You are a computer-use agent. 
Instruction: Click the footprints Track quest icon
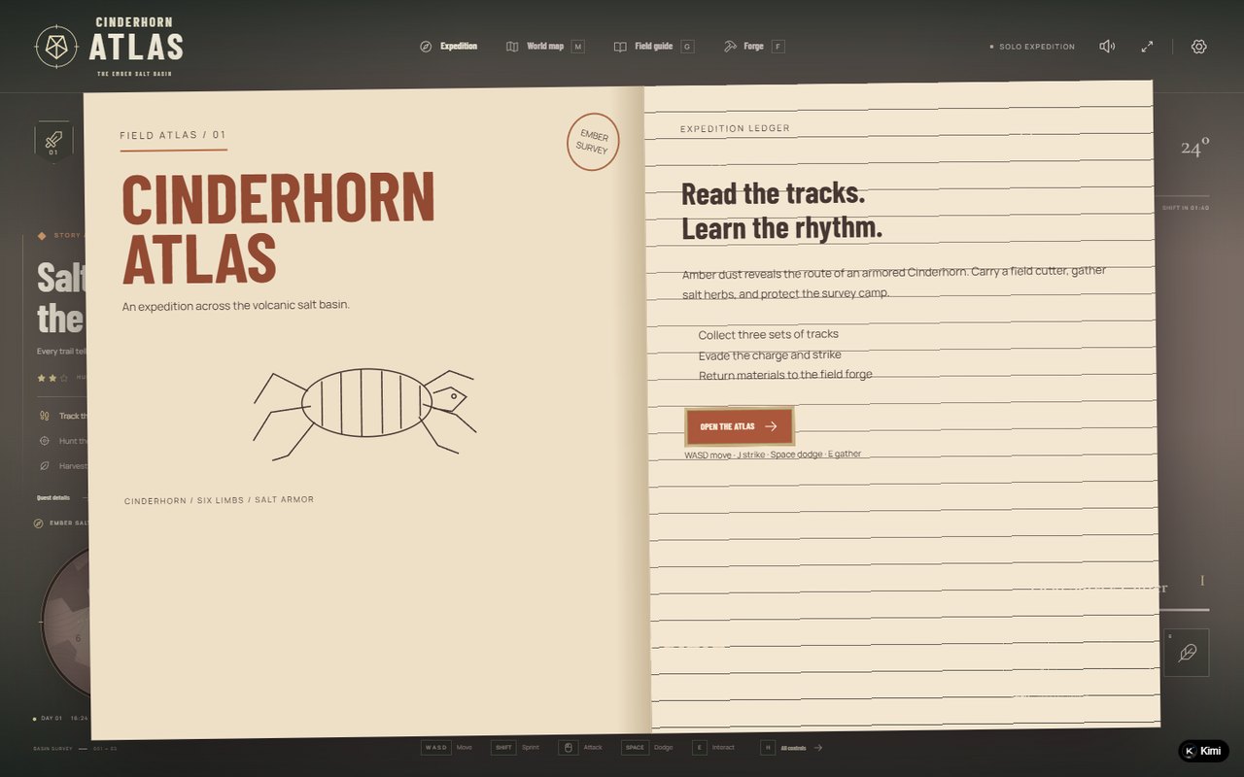tap(44, 416)
